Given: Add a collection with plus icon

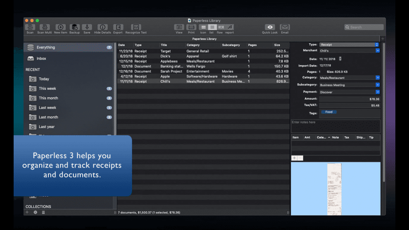Looking at the screenshot, I should tap(27, 212).
